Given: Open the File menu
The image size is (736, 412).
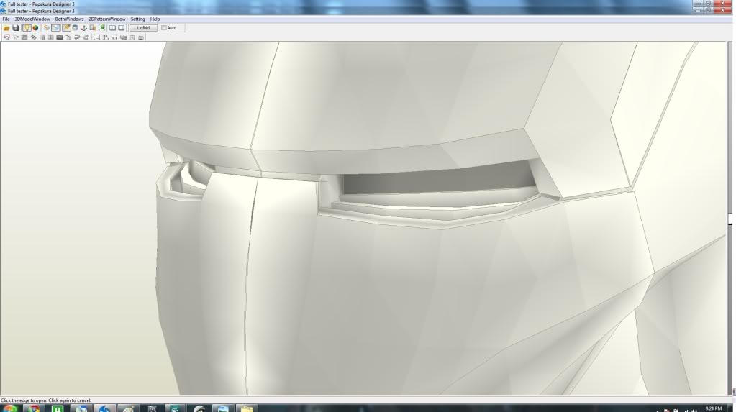Looking at the screenshot, I should coord(6,19).
